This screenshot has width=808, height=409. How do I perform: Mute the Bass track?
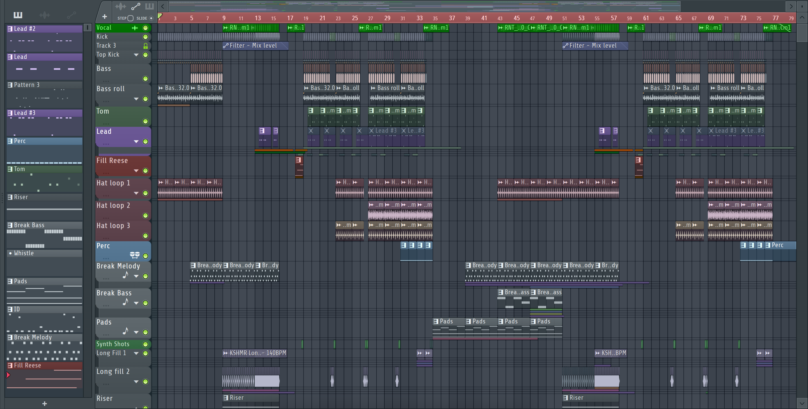point(146,79)
